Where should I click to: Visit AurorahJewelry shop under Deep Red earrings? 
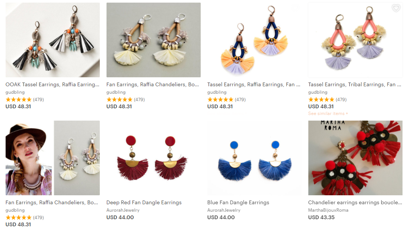(x=123, y=210)
